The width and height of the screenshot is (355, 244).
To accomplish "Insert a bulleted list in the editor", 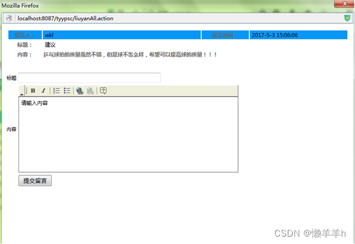I will [x=67, y=91].
